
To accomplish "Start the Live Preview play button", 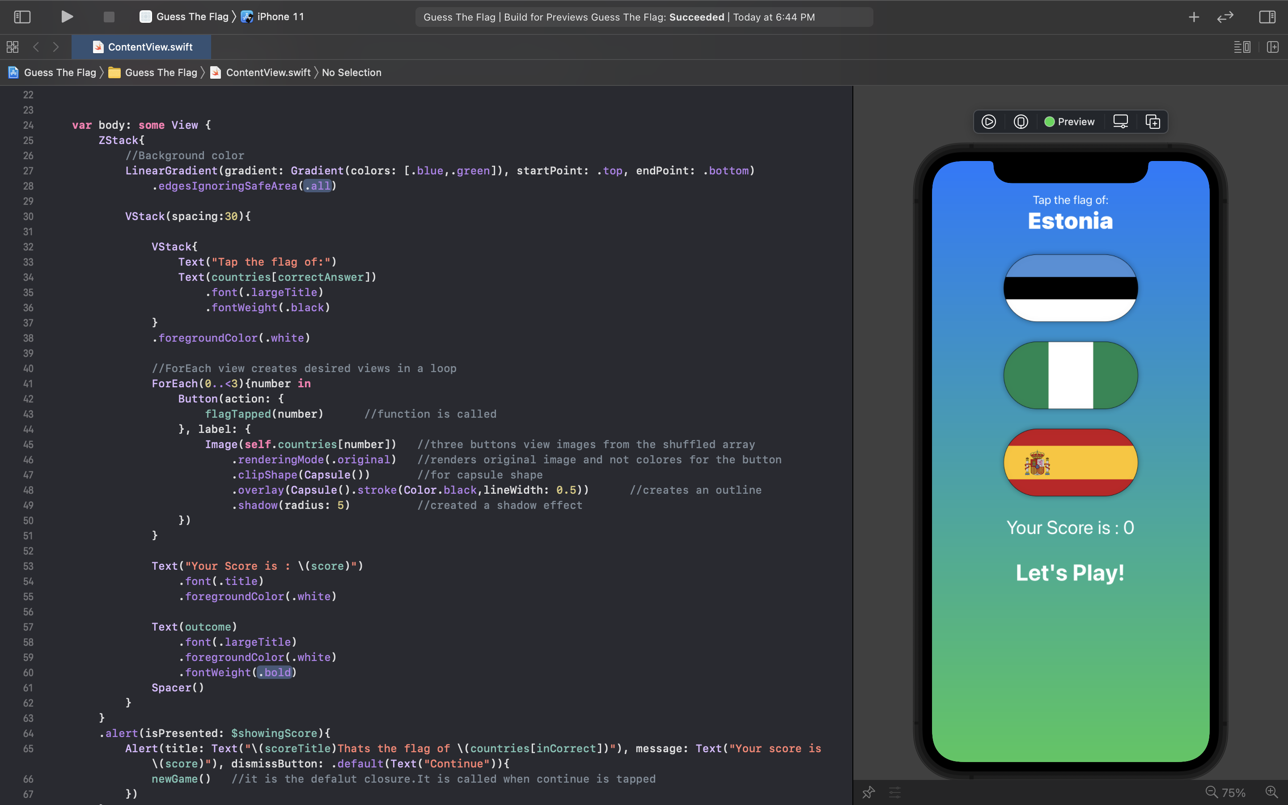I will pyautogui.click(x=989, y=122).
